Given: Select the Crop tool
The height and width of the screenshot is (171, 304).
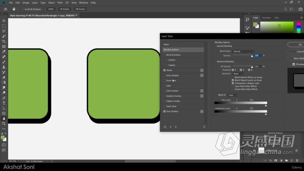Looking at the screenshot, I should tap(4, 41).
